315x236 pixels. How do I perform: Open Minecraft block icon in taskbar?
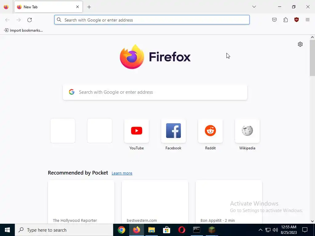(212, 230)
